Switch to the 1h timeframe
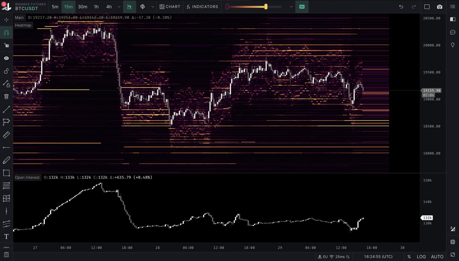Viewport: 459px width, 261px height. click(x=96, y=6)
